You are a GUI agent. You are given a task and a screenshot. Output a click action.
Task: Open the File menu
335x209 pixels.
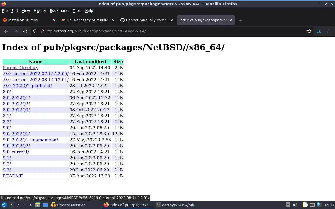(x=5, y=11)
